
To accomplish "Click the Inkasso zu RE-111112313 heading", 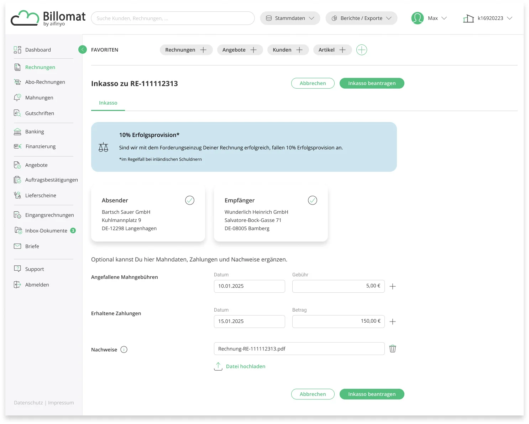I will (x=135, y=84).
